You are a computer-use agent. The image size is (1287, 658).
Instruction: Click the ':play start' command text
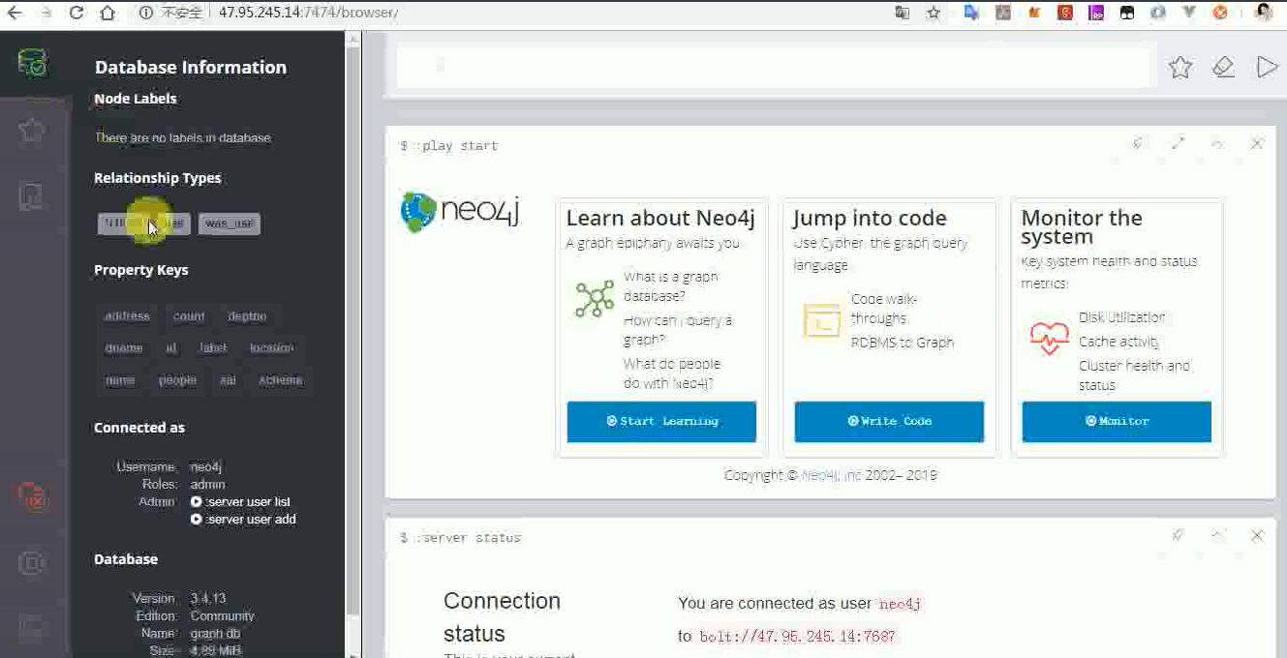[455, 146]
